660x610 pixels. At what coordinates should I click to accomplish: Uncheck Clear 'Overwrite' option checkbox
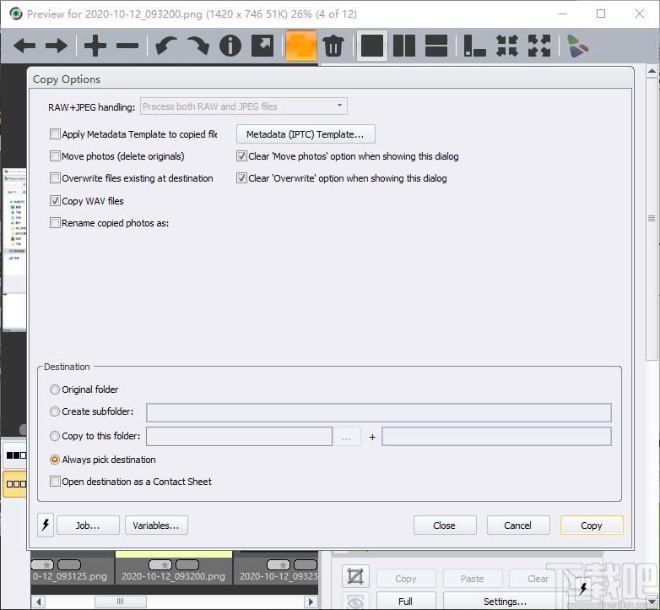(x=241, y=177)
